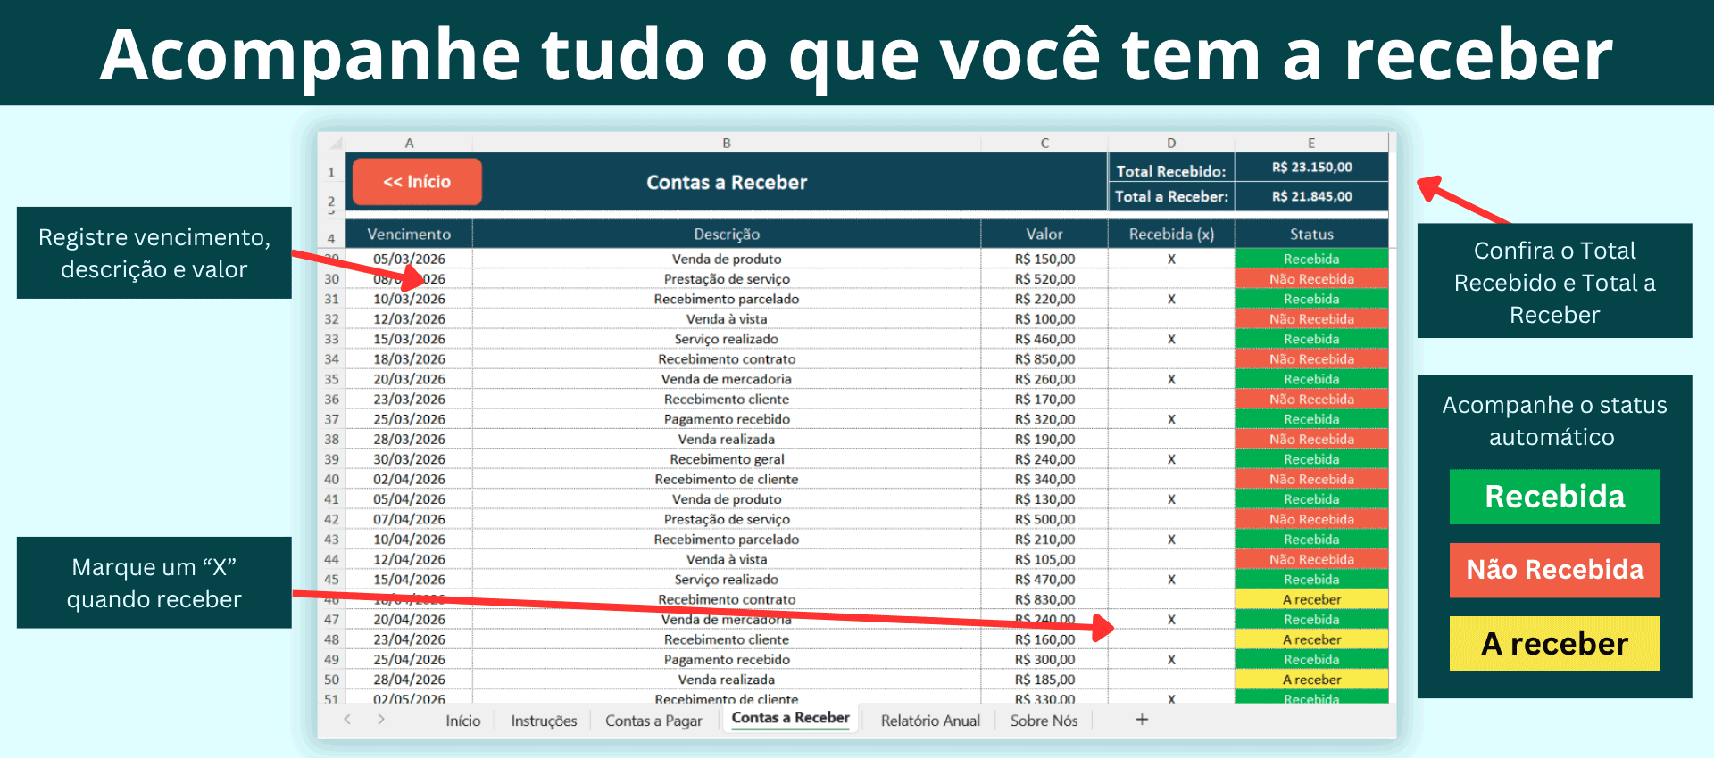Click the Recebida status for 30/03/2026

1311,459
